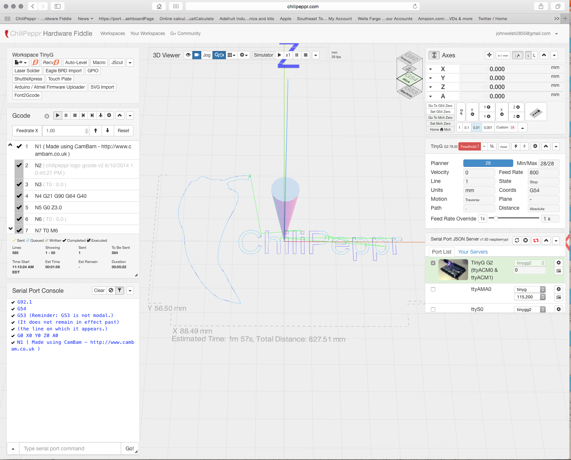Click the Auto-Level button
571x460 pixels.
pyautogui.click(x=76, y=63)
